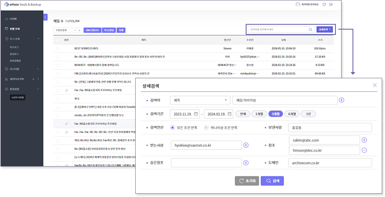The image size is (385, 197).
Task: Open the 수발신일자 sort dropdown
Action: 65,30
